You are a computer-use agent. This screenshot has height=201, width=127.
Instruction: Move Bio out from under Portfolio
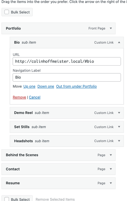tap(77, 86)
